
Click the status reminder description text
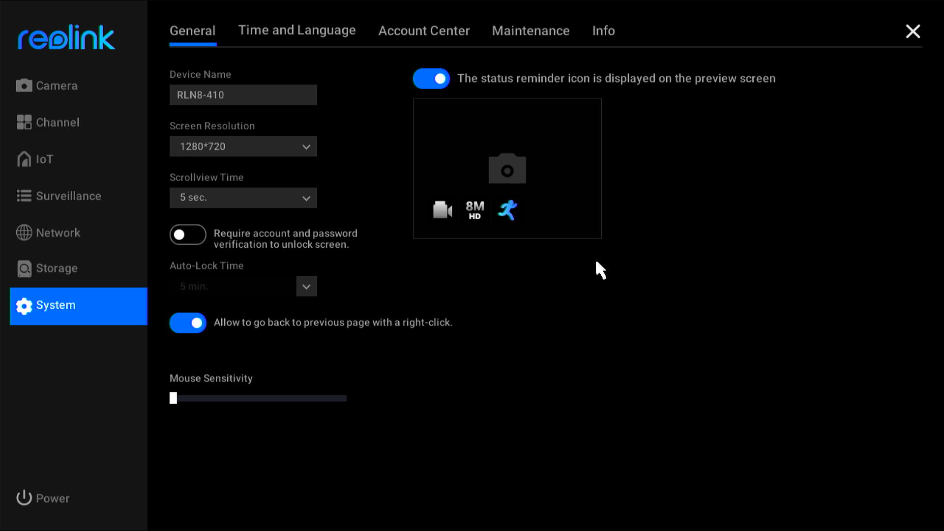616,79
